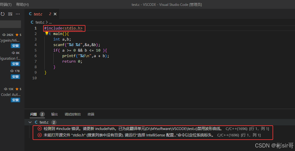Switch to the 输出 panel tab
This screenshot has height=151, width=295.
click(55, 114)
